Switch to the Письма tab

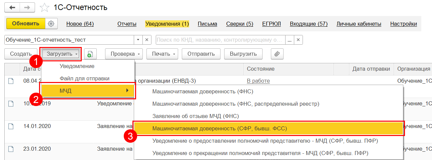[x=207, y=24]
